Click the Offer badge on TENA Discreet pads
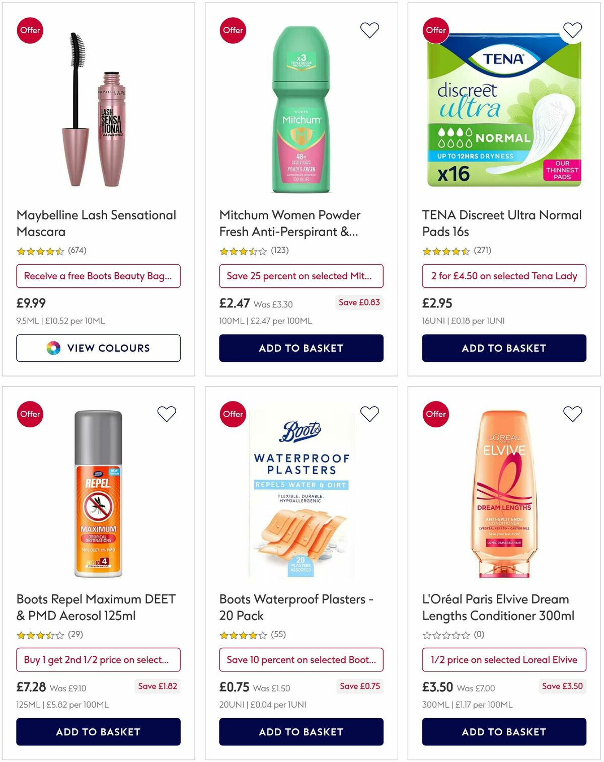The width and height of the screenshot is (604, 762). [436, 30]
